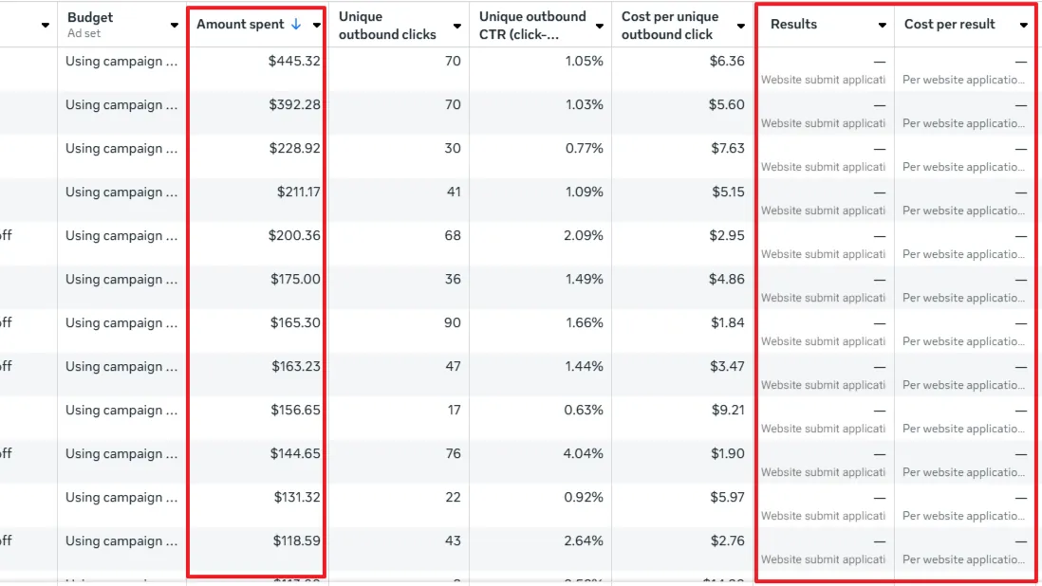
Task: Select the $445.32 amount spent cell
Action: pyautogui.click(x=294, y=61)
